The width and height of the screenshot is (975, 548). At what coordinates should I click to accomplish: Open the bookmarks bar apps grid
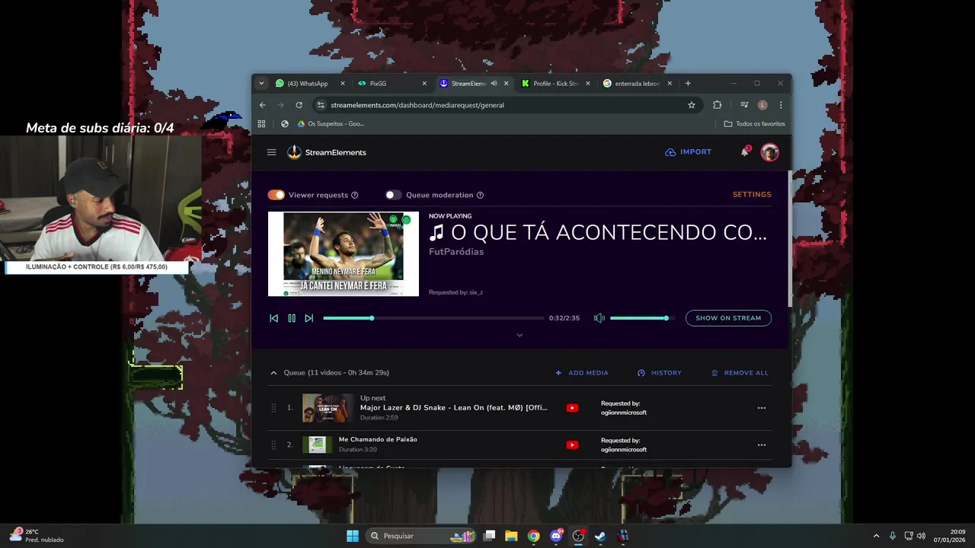(x=261, y=123)
